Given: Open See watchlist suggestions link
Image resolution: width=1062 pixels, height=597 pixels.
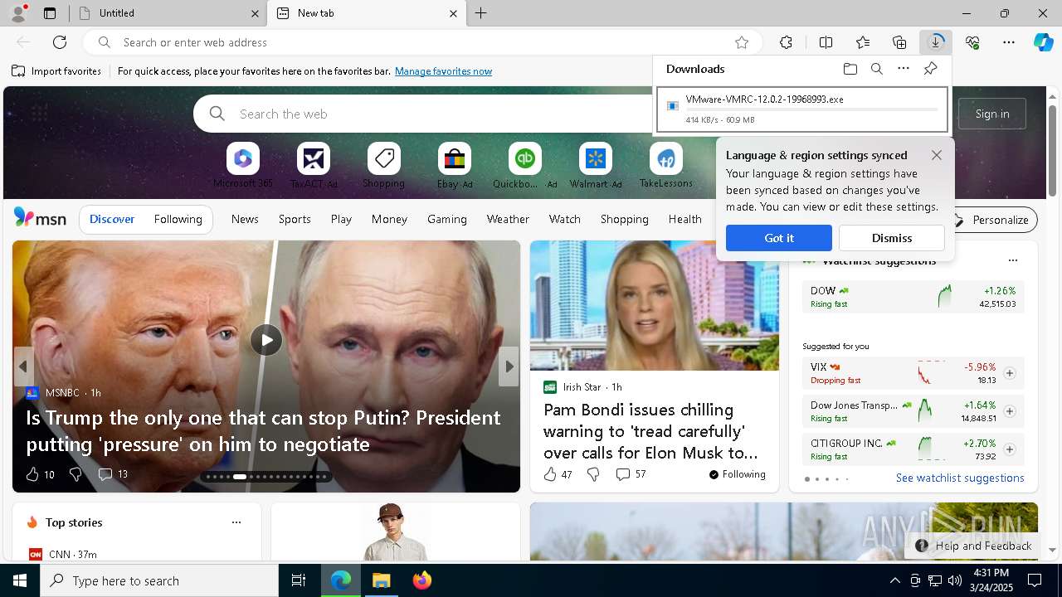Looking at the screenshot, I should [x=960, y=478].
